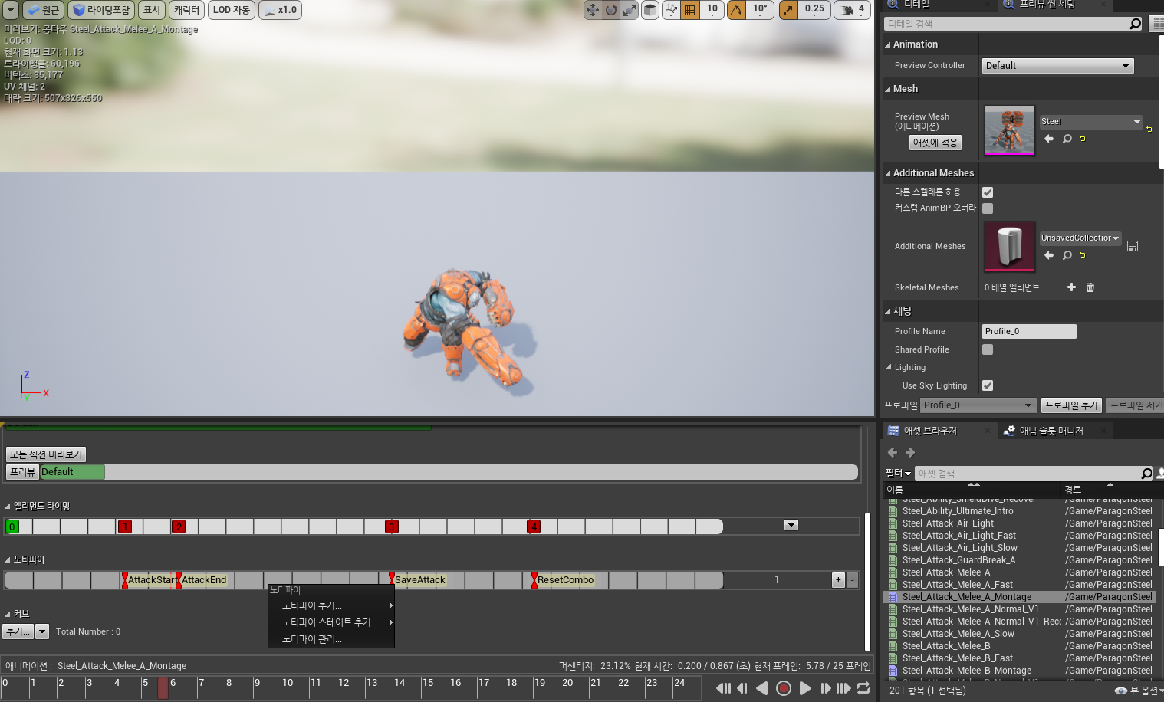Open 원근 perspective view menu
The height and width of the screenshot is (702, 1164).
point(43,10)
